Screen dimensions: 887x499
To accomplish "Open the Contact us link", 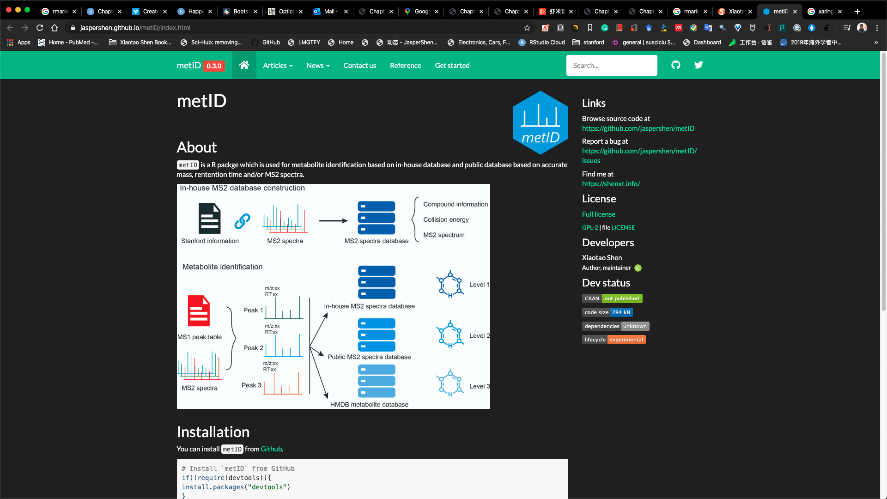I will tap(359, 66).
